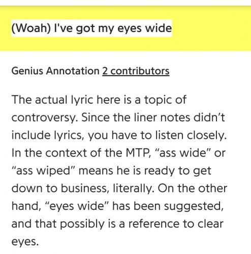Click the phrase 'reference to clear'
251x254 pixels.
coord(176,224)
